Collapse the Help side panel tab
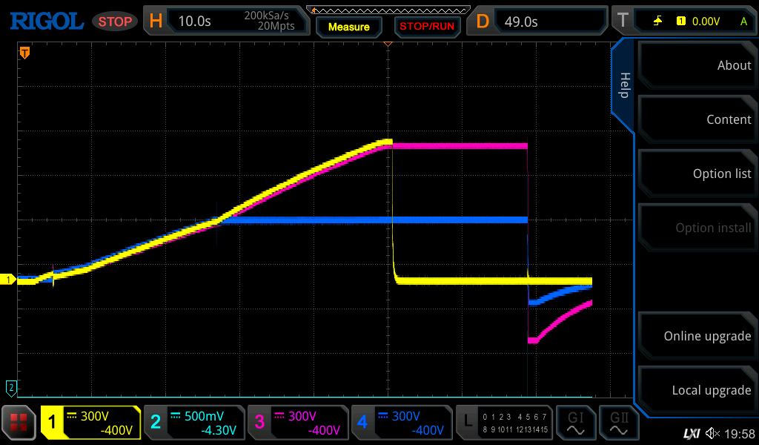759x445 pixels. (x=623, y=85)
